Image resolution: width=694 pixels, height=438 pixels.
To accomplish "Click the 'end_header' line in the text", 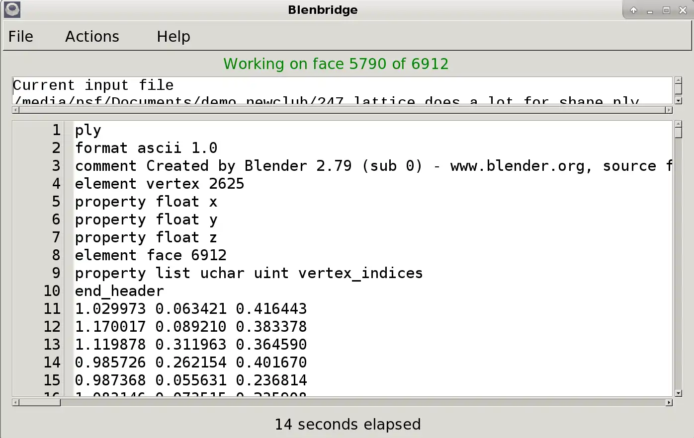I will pos(119,291).
